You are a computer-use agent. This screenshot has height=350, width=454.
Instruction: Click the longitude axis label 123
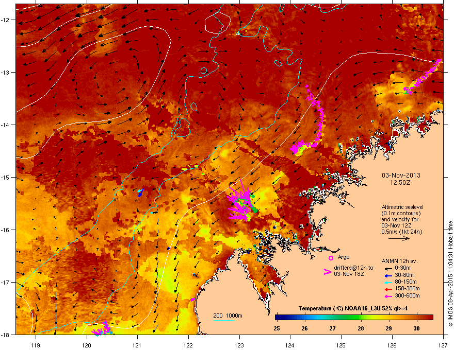tap(239, 345)
